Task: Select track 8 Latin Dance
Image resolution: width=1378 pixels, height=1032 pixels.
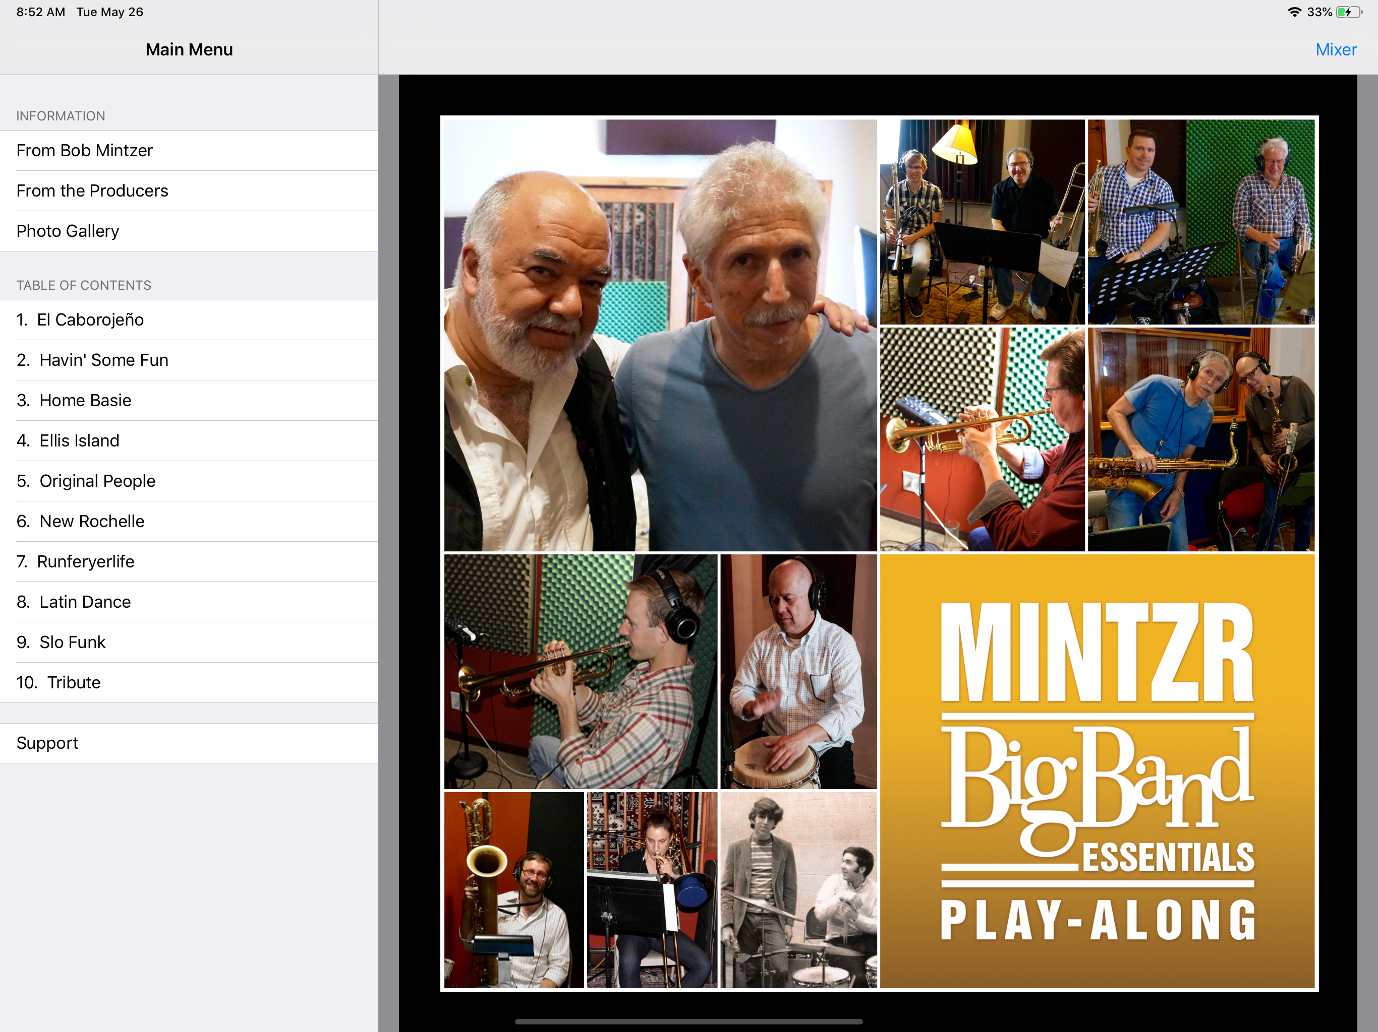Action: [x=189, y=603]
